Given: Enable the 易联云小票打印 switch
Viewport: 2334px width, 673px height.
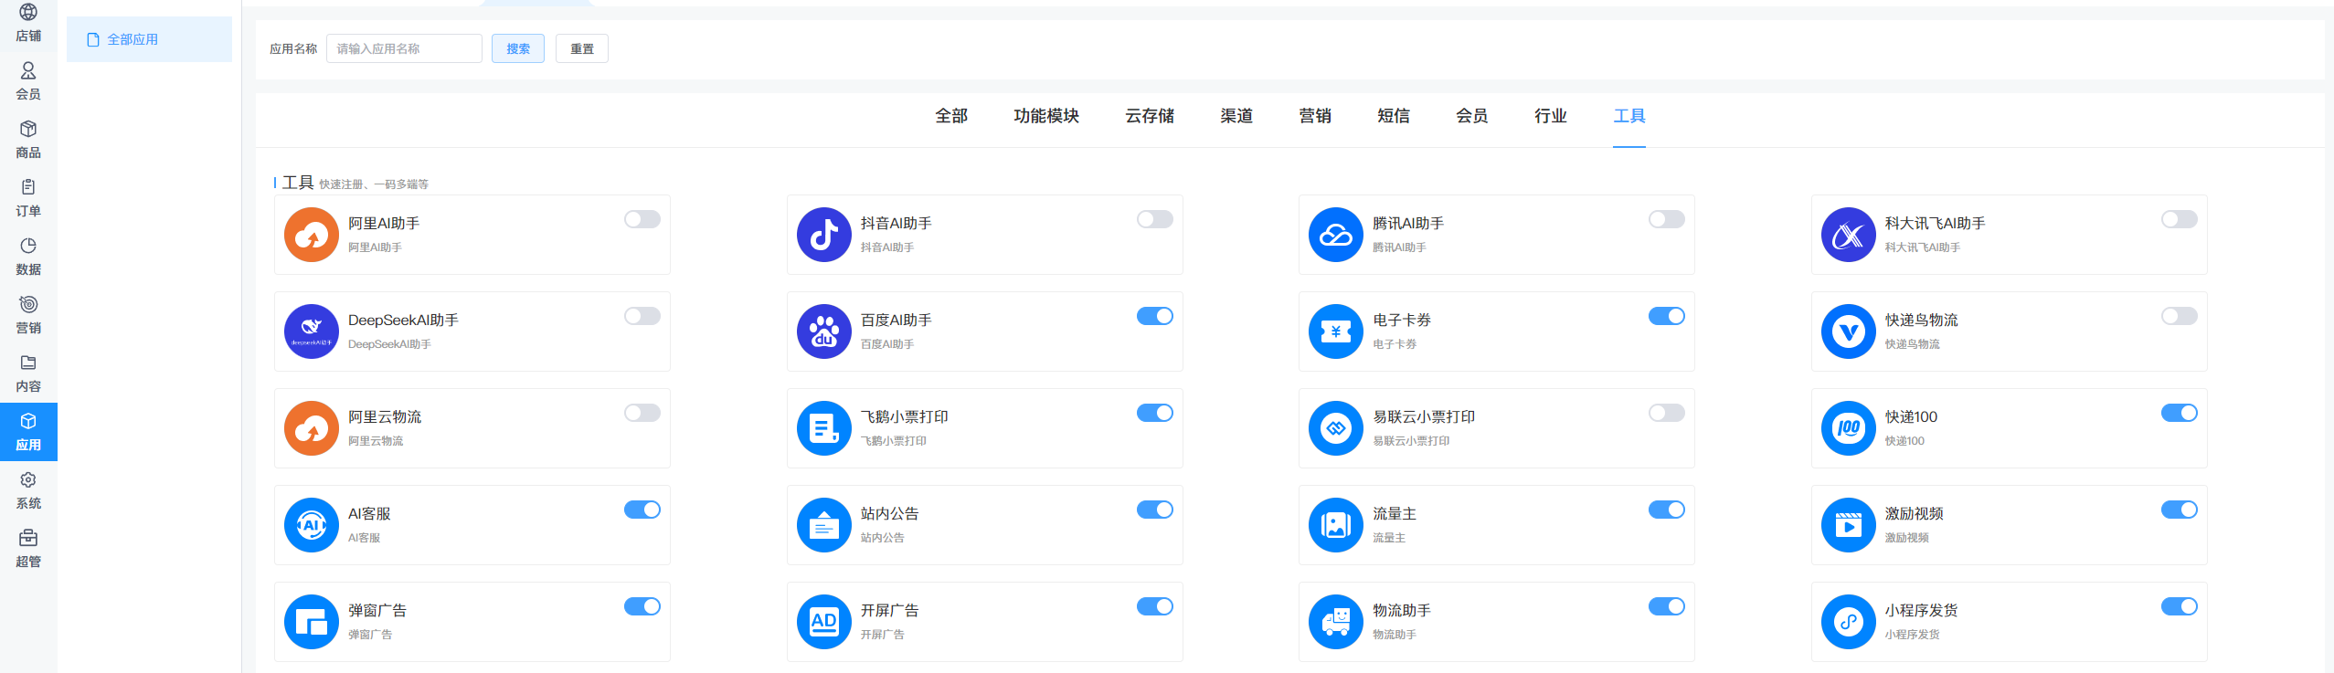Looking at the screenshot, I should [1667, 413].
